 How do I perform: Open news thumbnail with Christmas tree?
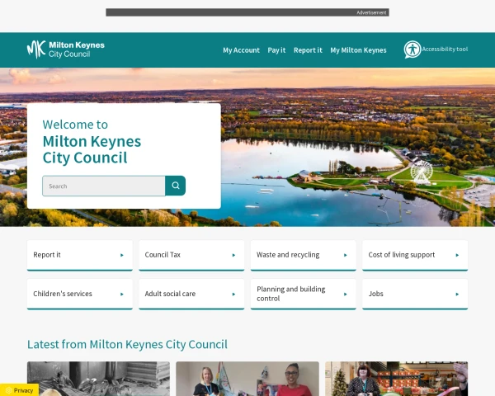(x=397, y=379)
